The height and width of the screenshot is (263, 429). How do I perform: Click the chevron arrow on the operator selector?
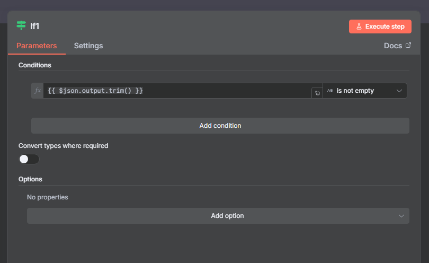point(399,91)
